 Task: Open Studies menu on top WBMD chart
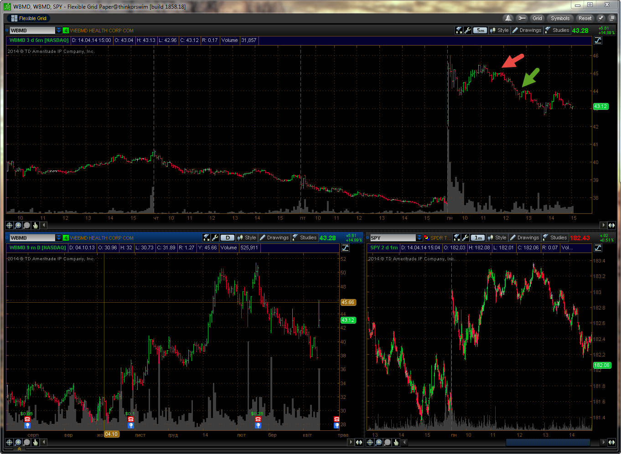coord(557,30)
